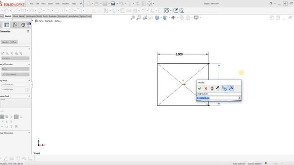Click the Dimension Text box in left panel

(x=15, y=103)
